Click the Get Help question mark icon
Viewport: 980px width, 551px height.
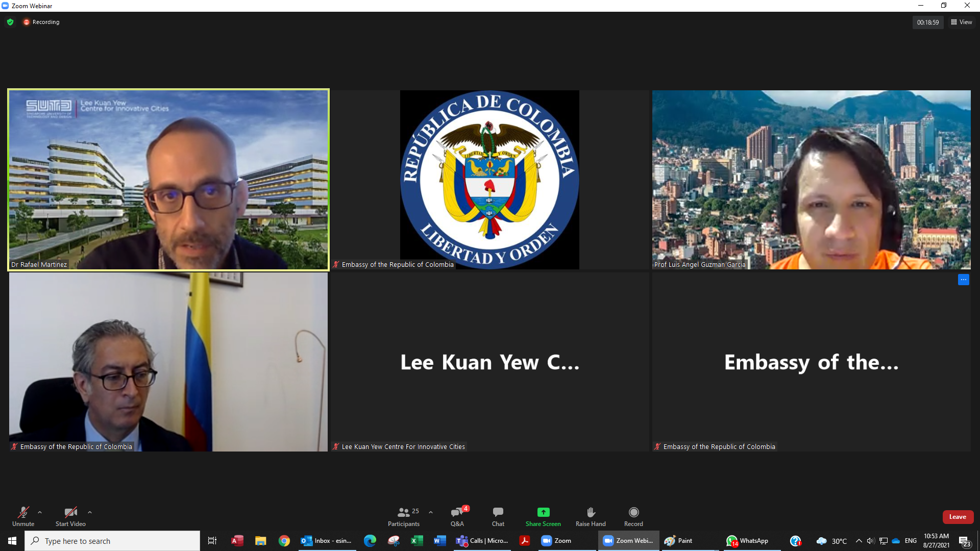point(795,541)
